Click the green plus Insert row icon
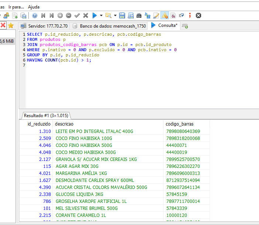Screen dimensions: 259x225 (x=60, y=15)
